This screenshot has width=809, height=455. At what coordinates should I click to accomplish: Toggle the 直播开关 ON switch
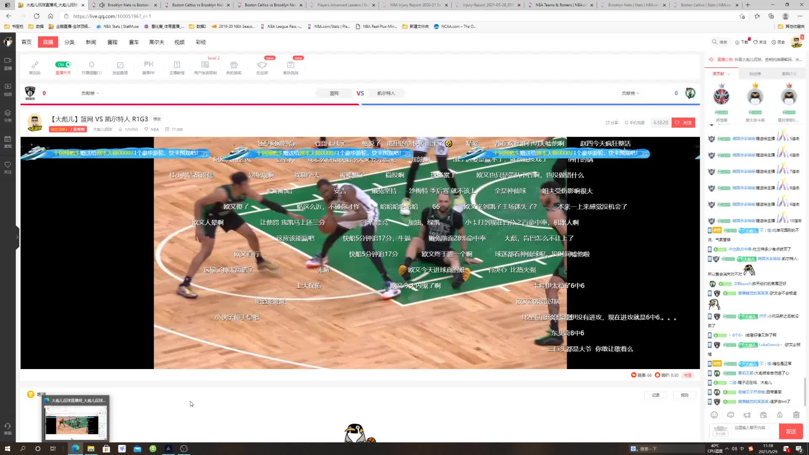63,64
